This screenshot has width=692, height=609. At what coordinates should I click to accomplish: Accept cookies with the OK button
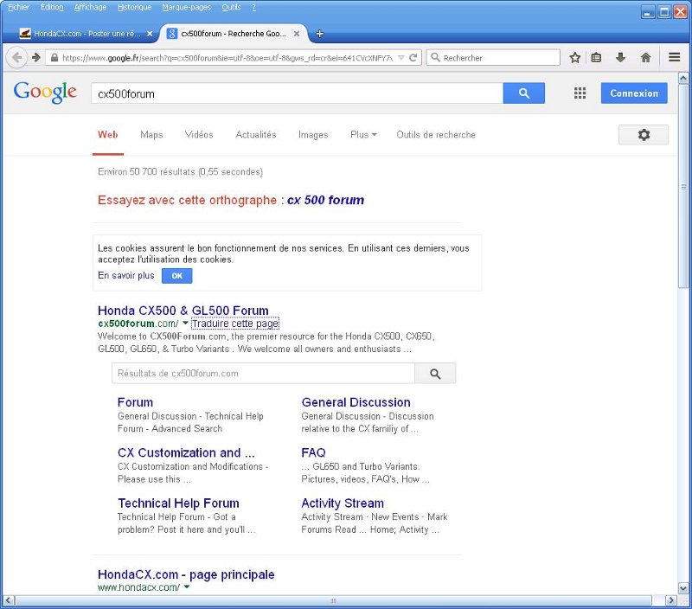point(177,276)
